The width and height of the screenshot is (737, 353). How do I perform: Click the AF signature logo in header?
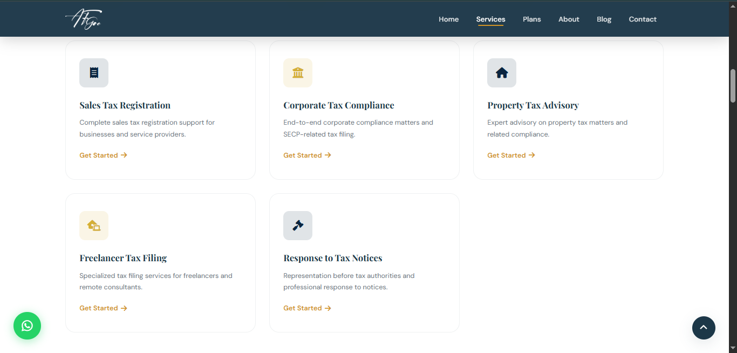click(83, 19)
